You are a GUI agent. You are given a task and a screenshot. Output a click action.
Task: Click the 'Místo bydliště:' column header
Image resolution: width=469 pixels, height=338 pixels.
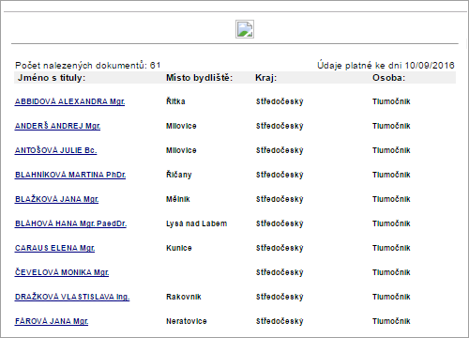click(199, 78)
